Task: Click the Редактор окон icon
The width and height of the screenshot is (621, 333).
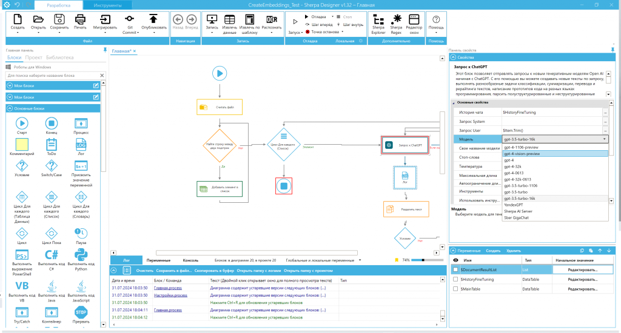Action: click(414, 23)
